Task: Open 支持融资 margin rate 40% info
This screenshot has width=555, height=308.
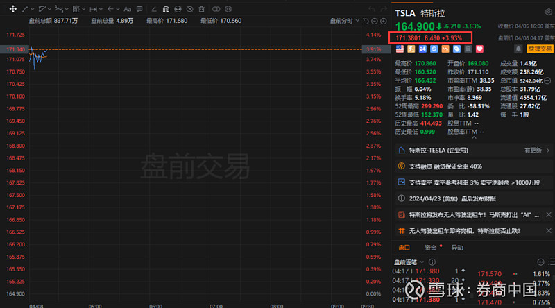Action: [474, 166]
